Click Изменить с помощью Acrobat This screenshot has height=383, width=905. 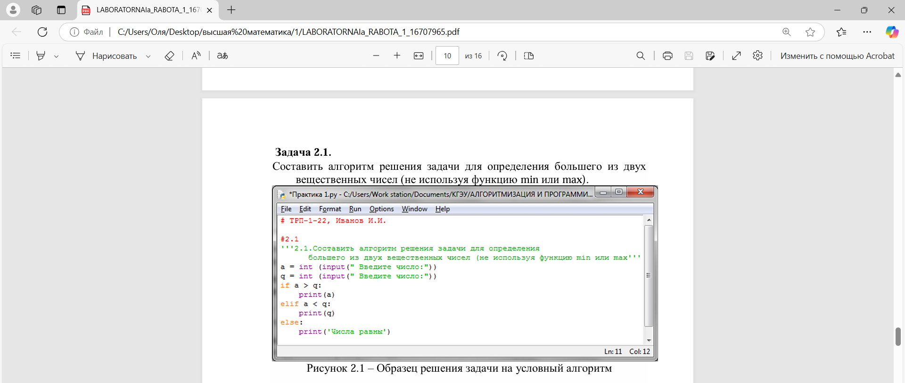837,56
